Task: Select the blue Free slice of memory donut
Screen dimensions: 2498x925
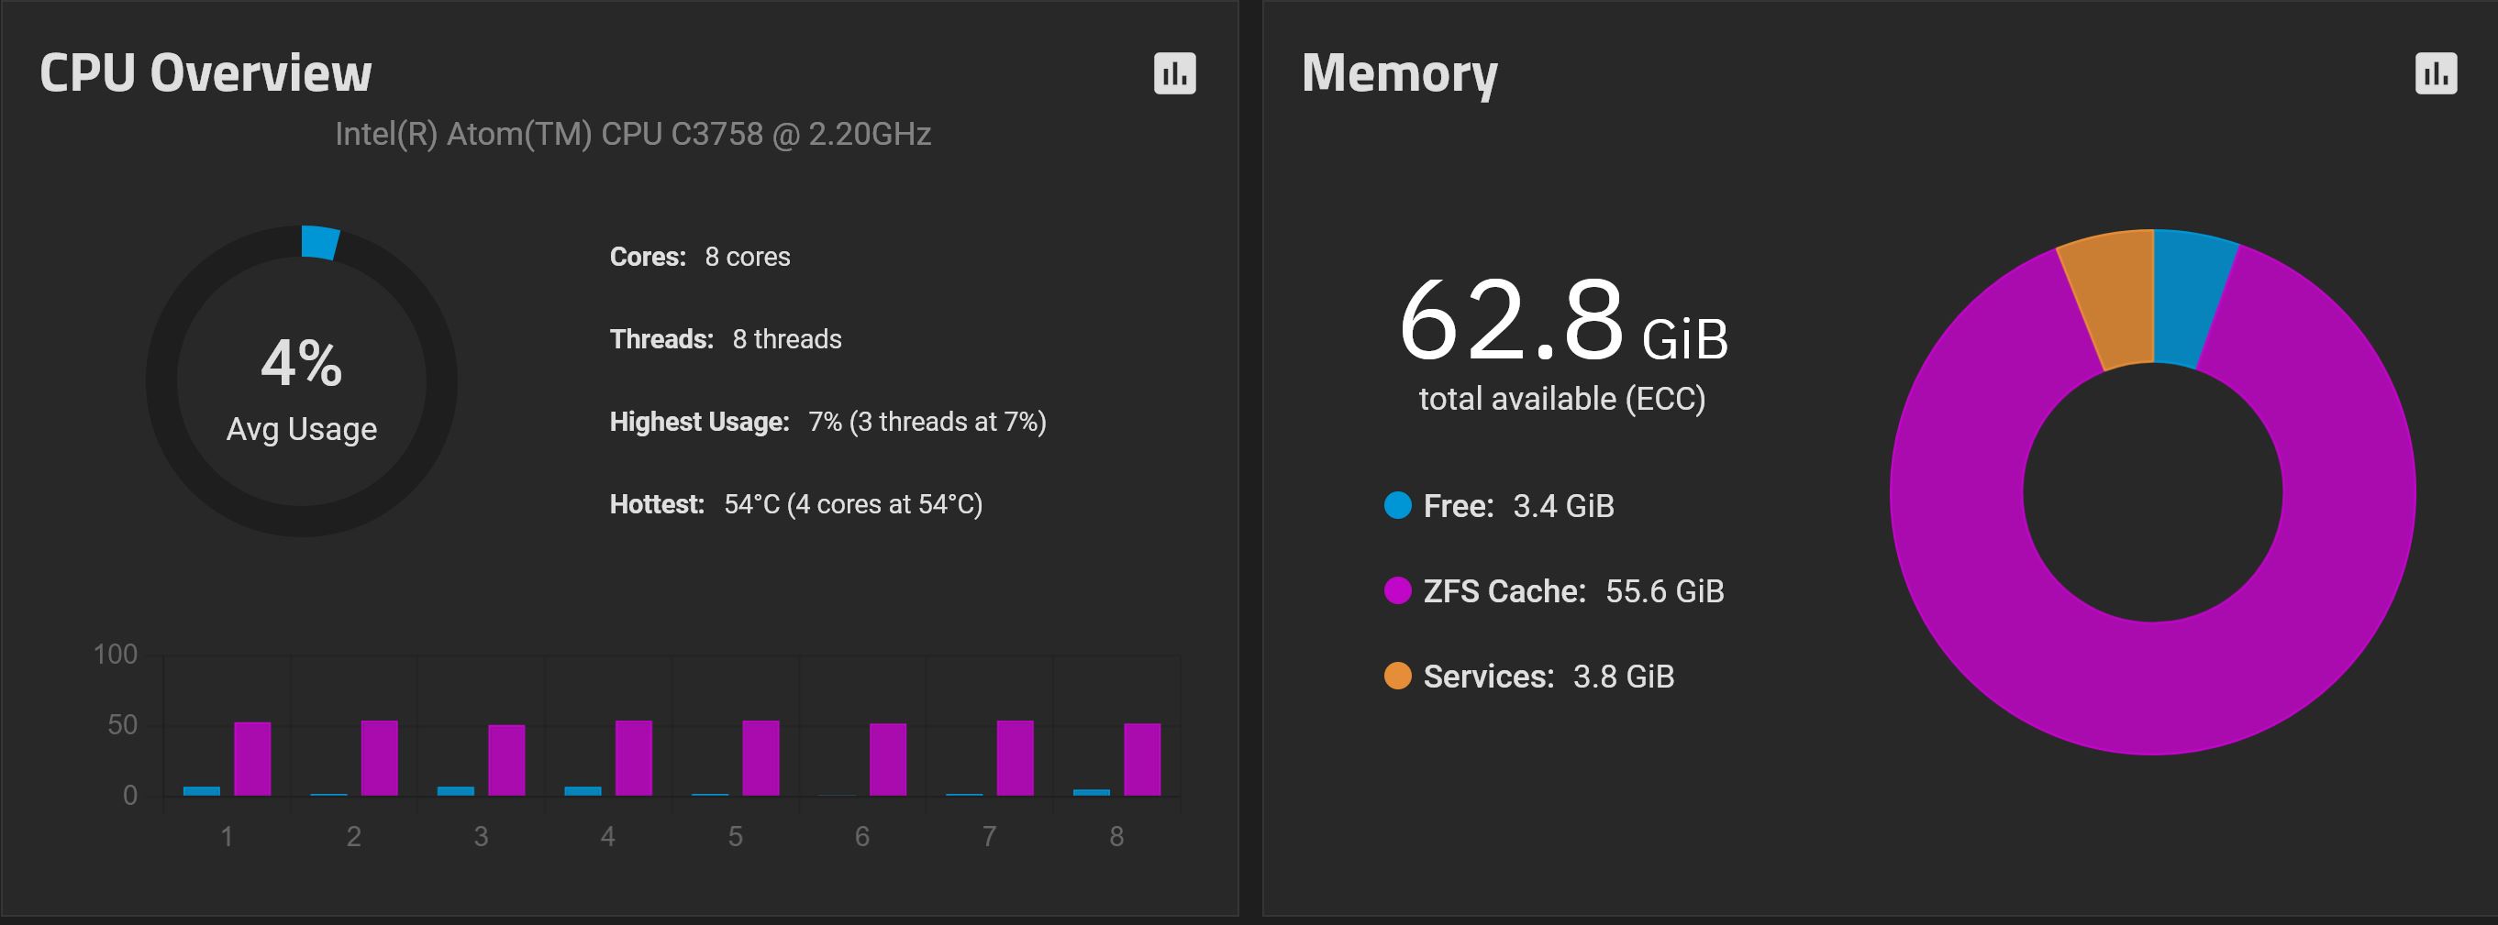Action: click(x=2192, y=297)
